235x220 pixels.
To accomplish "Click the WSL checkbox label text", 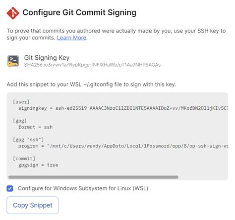I will point(83,188).
